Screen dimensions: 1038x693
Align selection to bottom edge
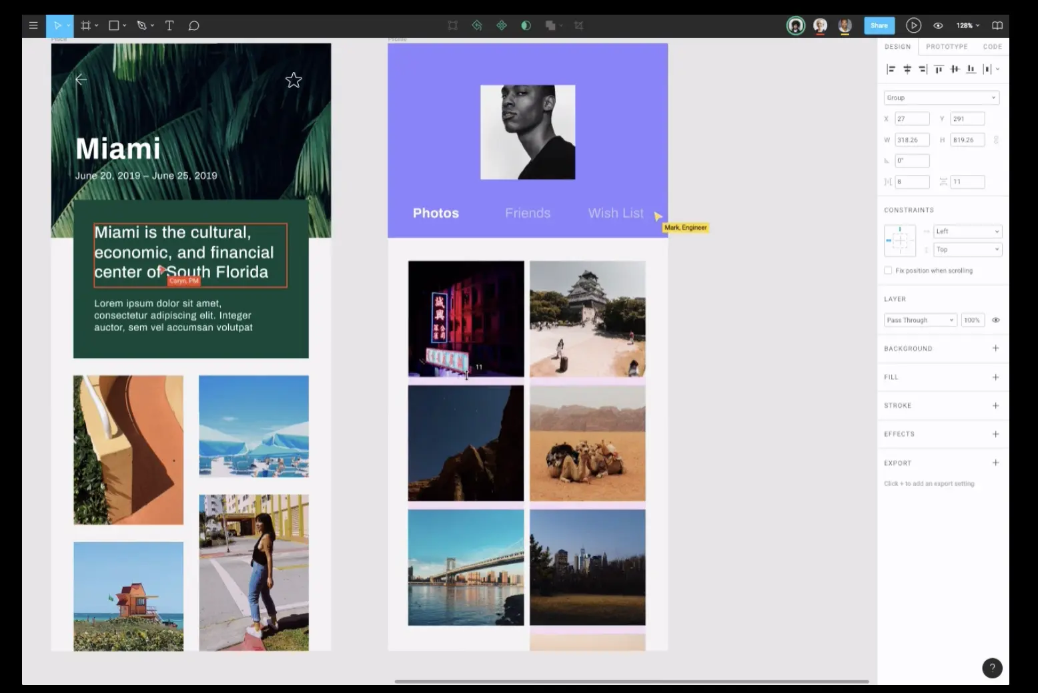click(971, 69)
